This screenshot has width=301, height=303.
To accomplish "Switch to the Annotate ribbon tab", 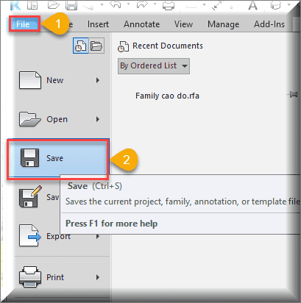I will click(141, 24).
